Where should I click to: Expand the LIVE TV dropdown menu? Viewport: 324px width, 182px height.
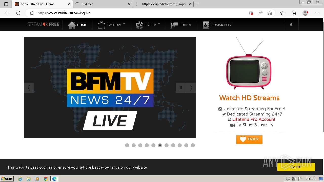(148, 25)
